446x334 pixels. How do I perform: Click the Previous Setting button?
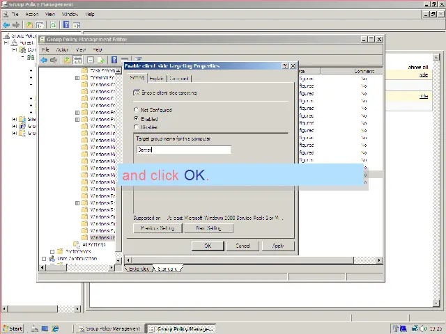[x=157, y=228]
